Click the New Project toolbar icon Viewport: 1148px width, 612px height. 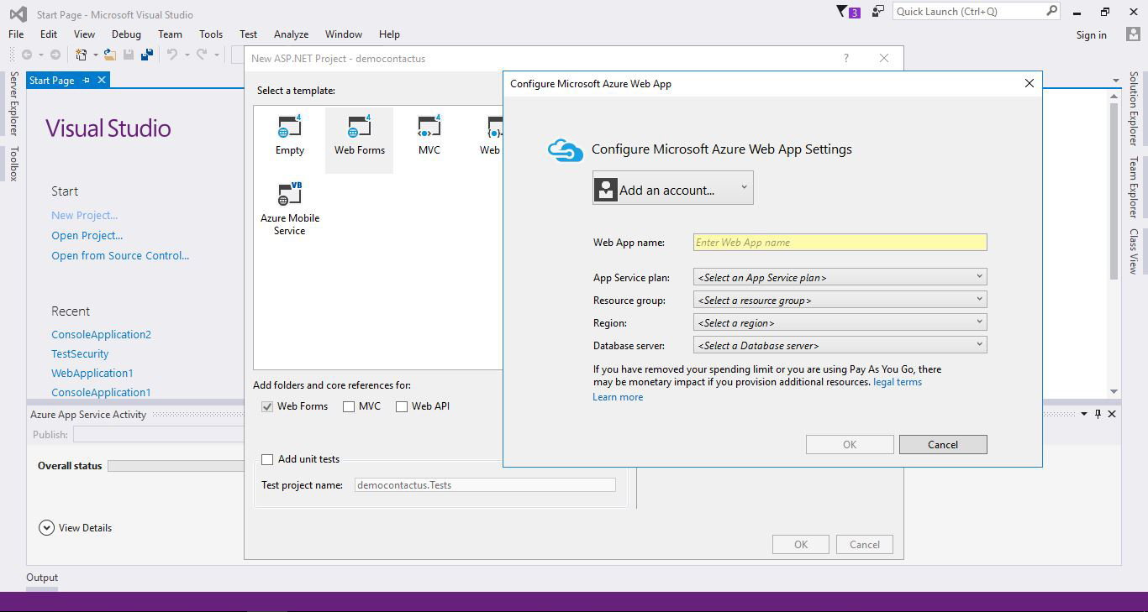82,55
